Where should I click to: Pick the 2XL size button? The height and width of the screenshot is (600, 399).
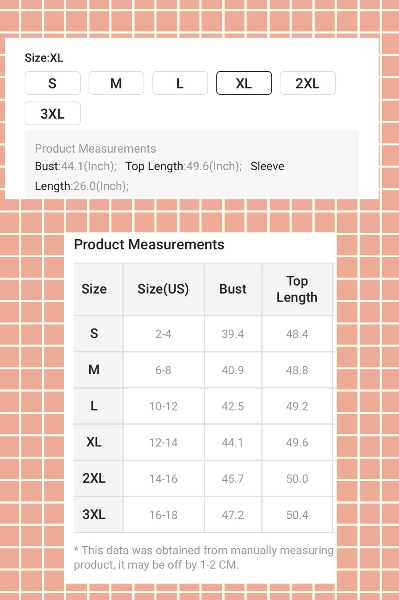point(307,83)
